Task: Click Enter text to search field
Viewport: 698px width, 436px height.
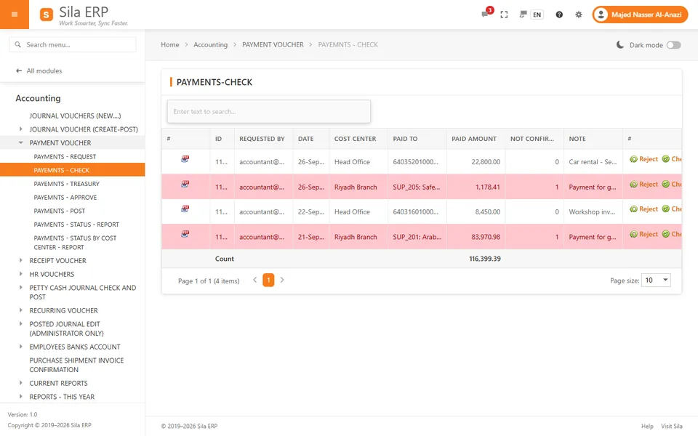Action: point(269,112)
